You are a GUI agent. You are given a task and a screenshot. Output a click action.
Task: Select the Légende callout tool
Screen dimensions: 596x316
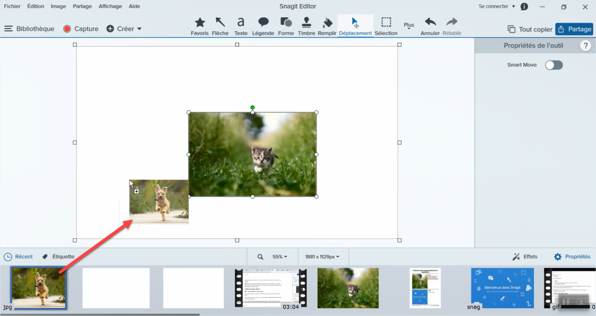click(263, 26)
